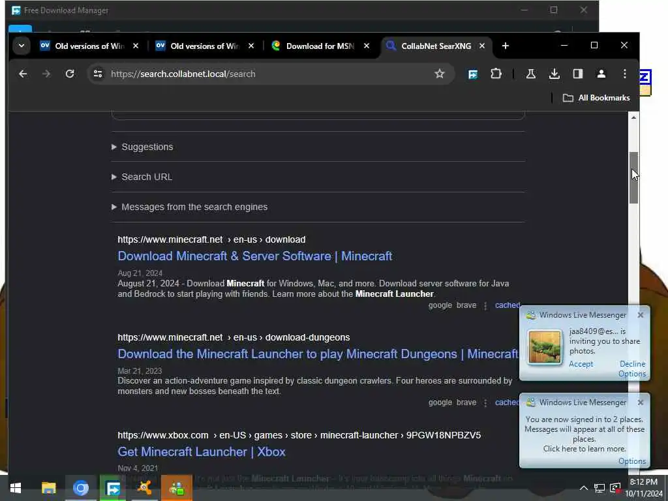The height and width of the screenshot is (501, 668).
Task: Open the tab search dropdown
Action: [22, 46]
